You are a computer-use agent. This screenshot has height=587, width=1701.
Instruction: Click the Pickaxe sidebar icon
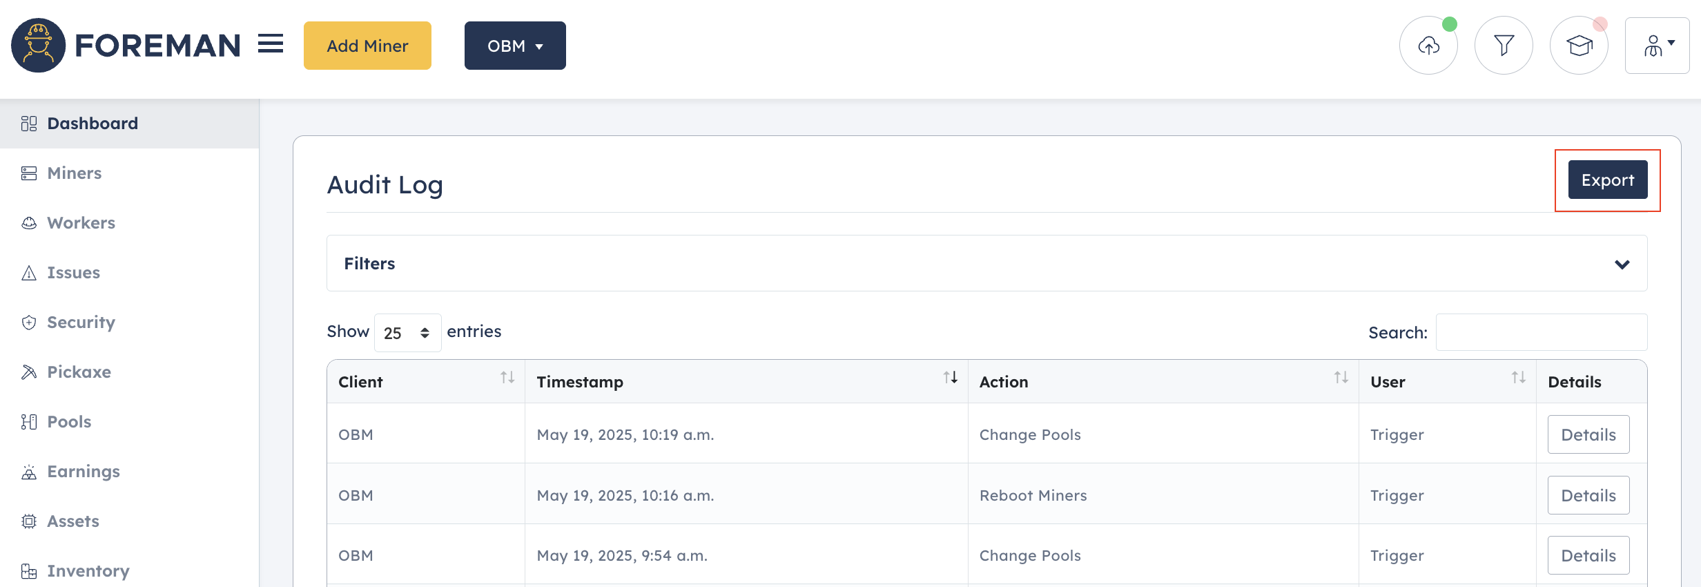(29, 372)
